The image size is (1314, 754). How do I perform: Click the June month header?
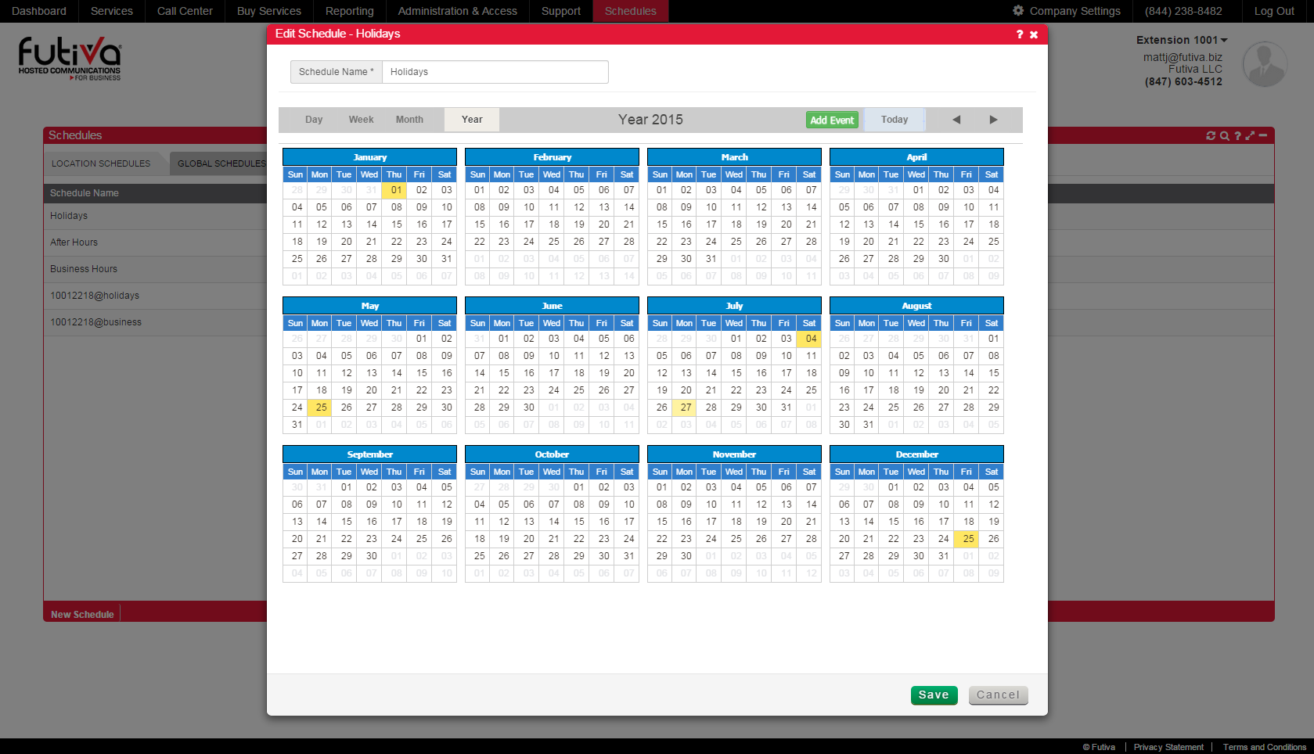552,306
